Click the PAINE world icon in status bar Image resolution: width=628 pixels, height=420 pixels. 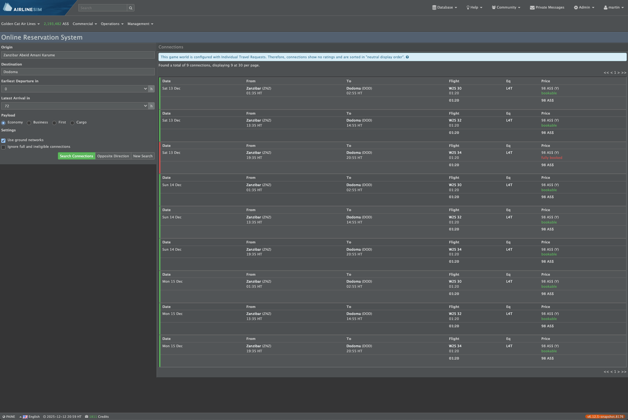pyautogui.click(x=4, y=417)
